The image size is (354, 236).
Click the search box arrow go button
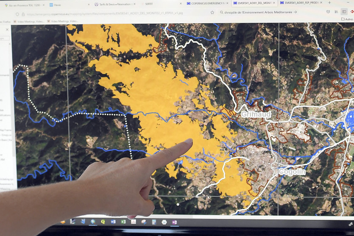[295, 12]
